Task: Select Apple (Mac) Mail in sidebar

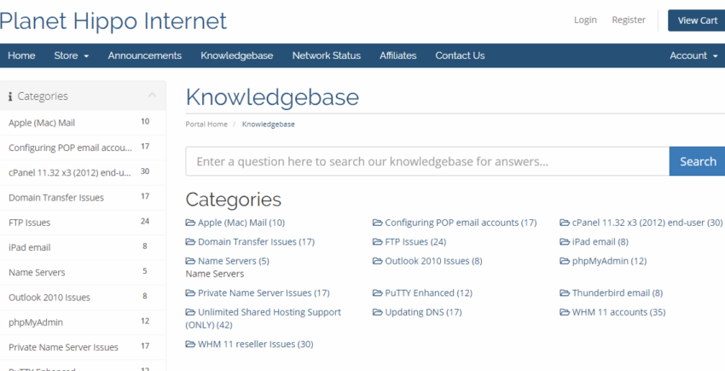Action: click(83, 123)
